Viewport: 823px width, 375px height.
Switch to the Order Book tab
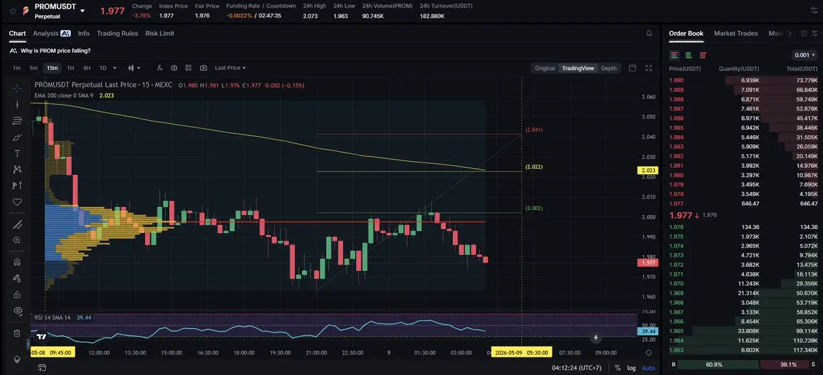coord(686,33)
